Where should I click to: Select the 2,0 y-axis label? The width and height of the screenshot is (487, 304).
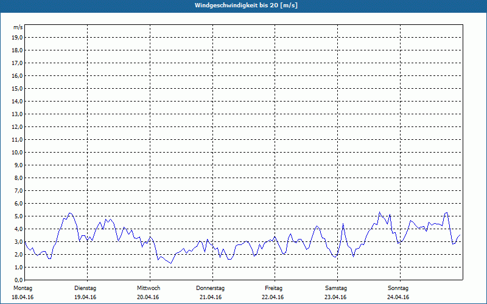click(18, 254)
